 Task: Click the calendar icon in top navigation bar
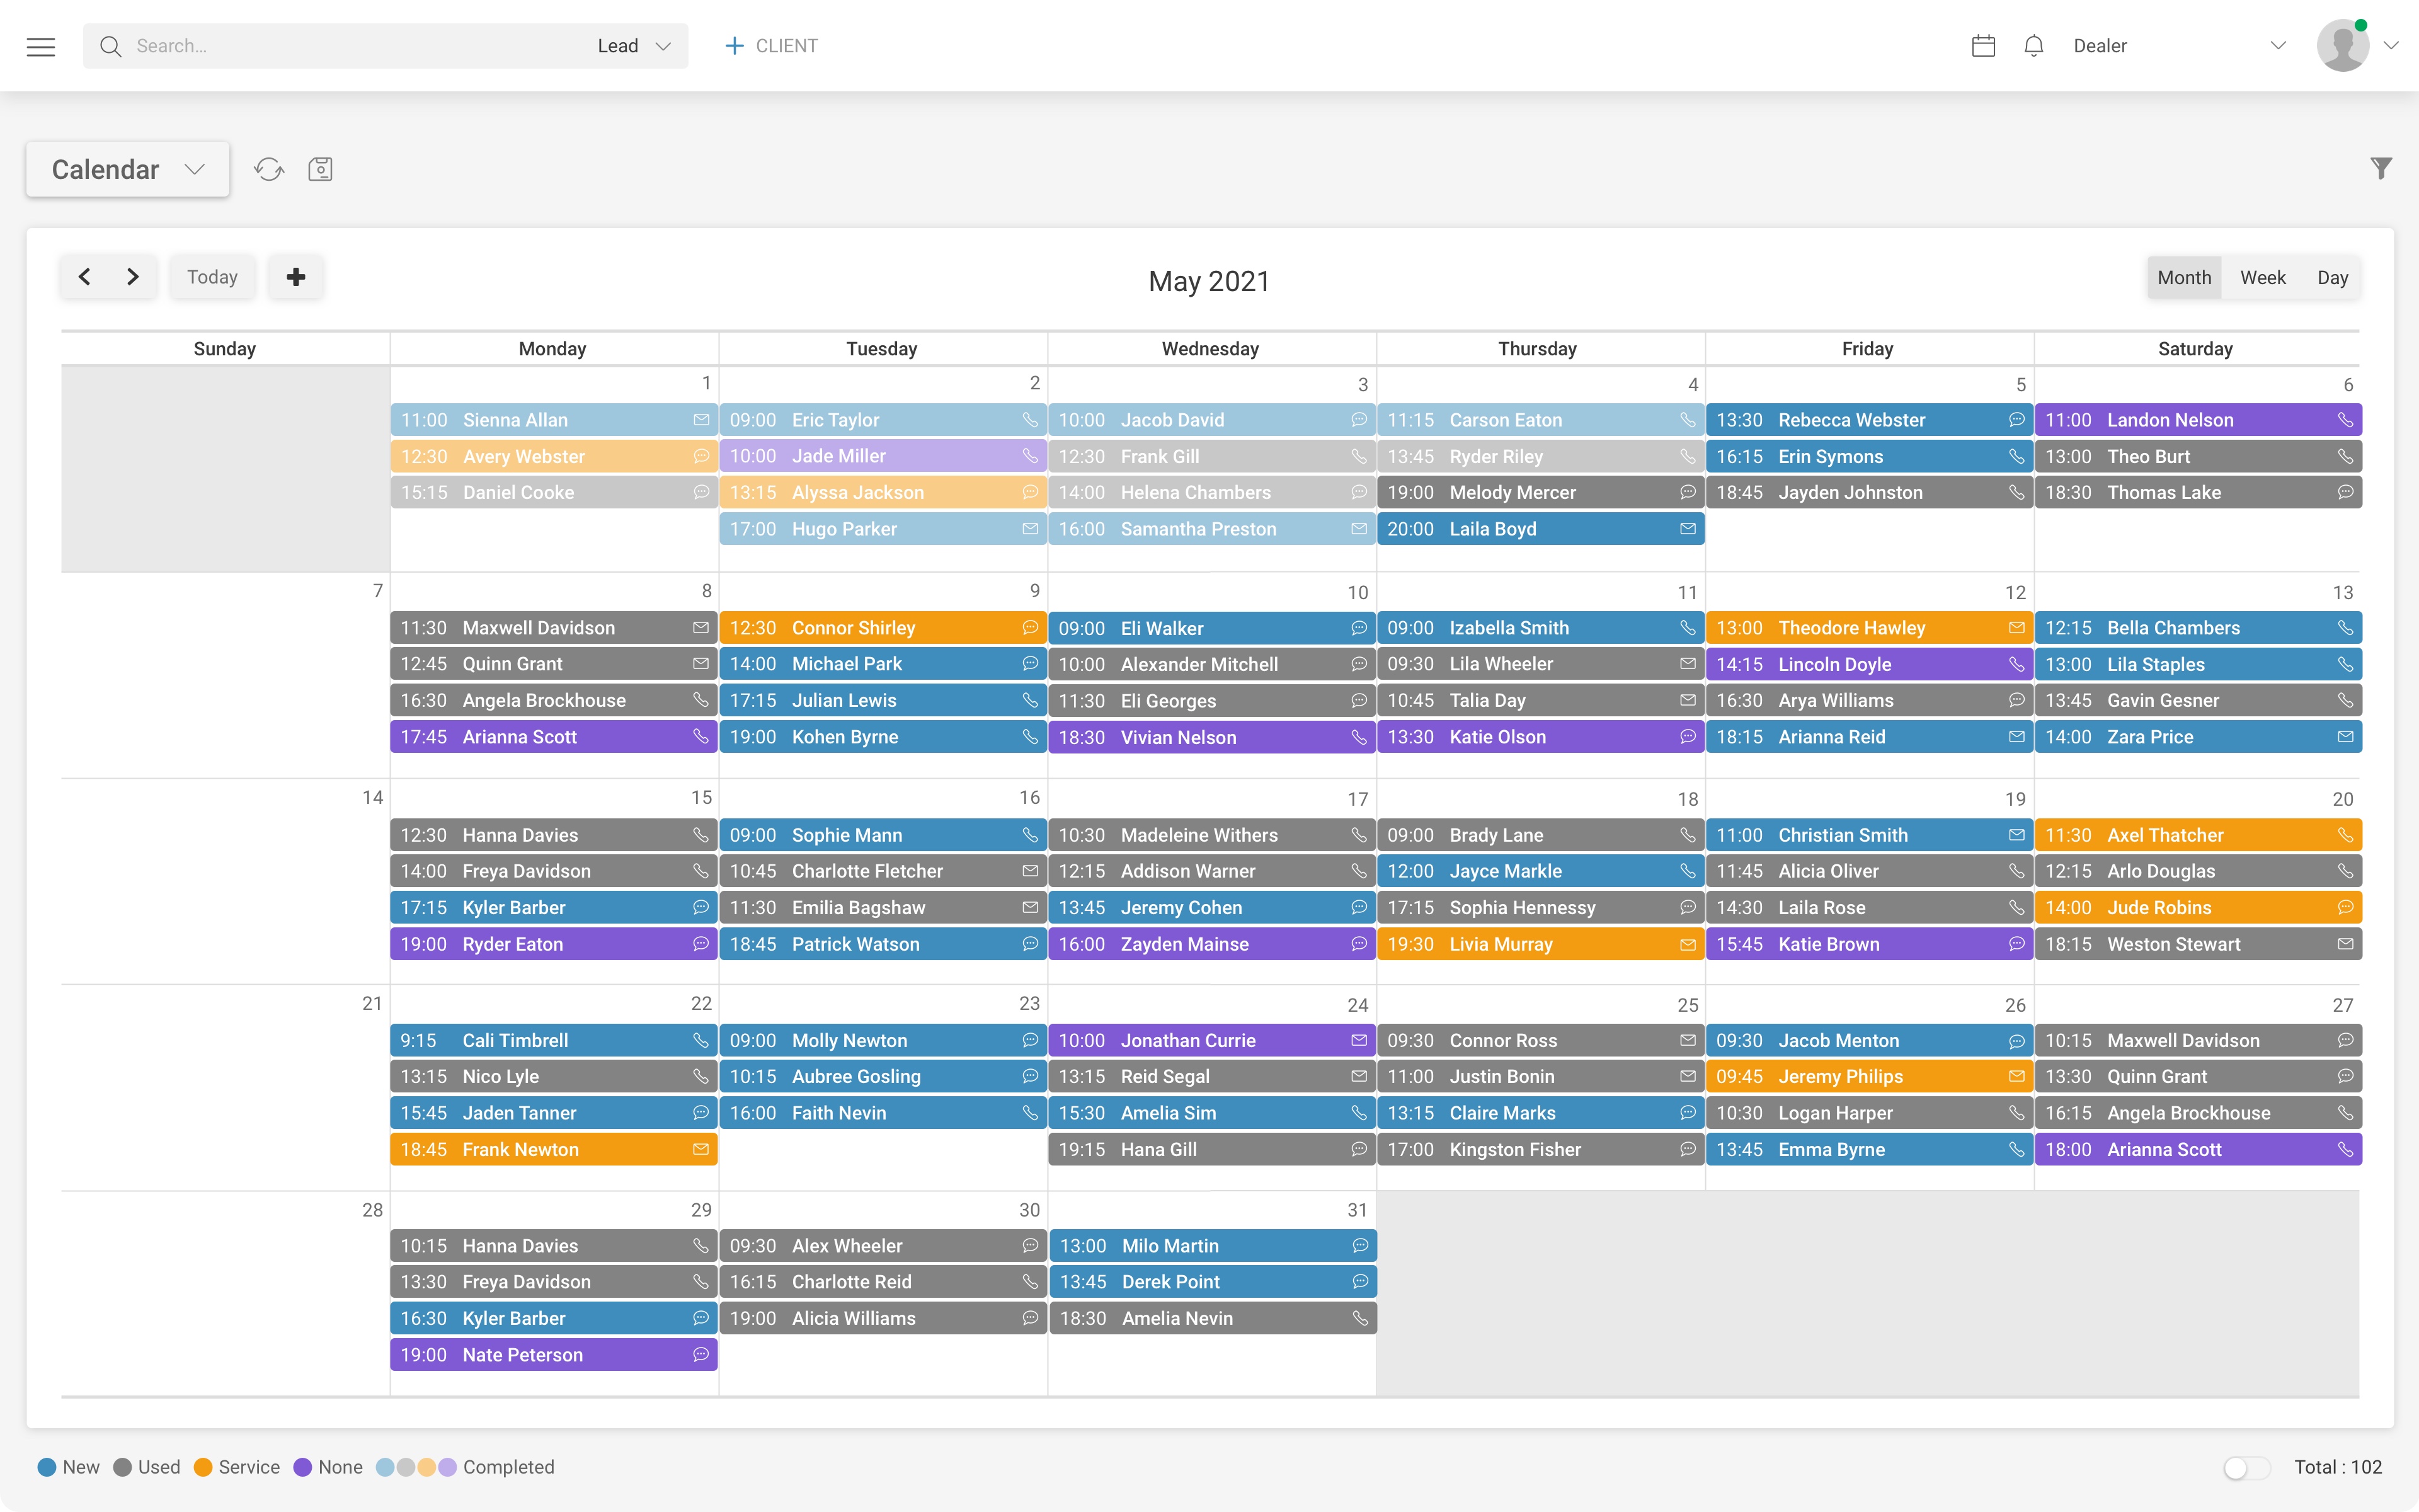(x=1984, y=45)
